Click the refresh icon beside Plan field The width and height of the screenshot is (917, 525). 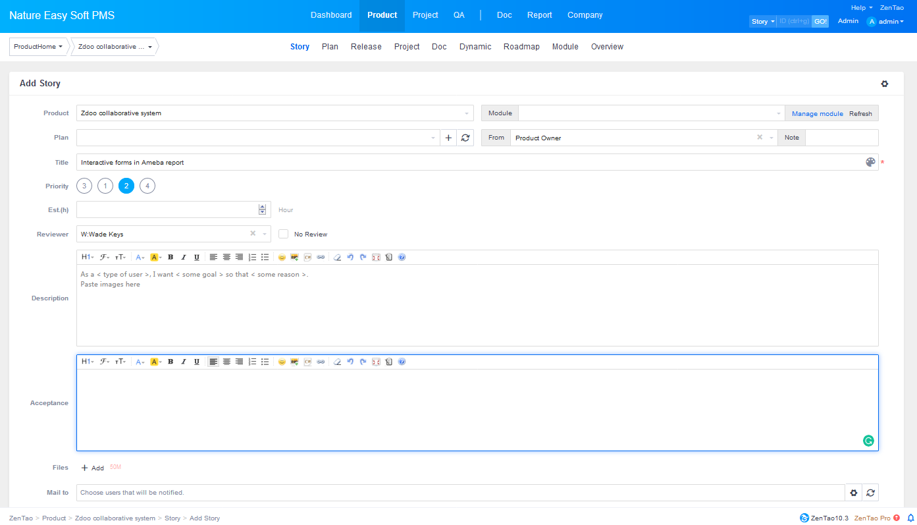(x=465, y=138)
